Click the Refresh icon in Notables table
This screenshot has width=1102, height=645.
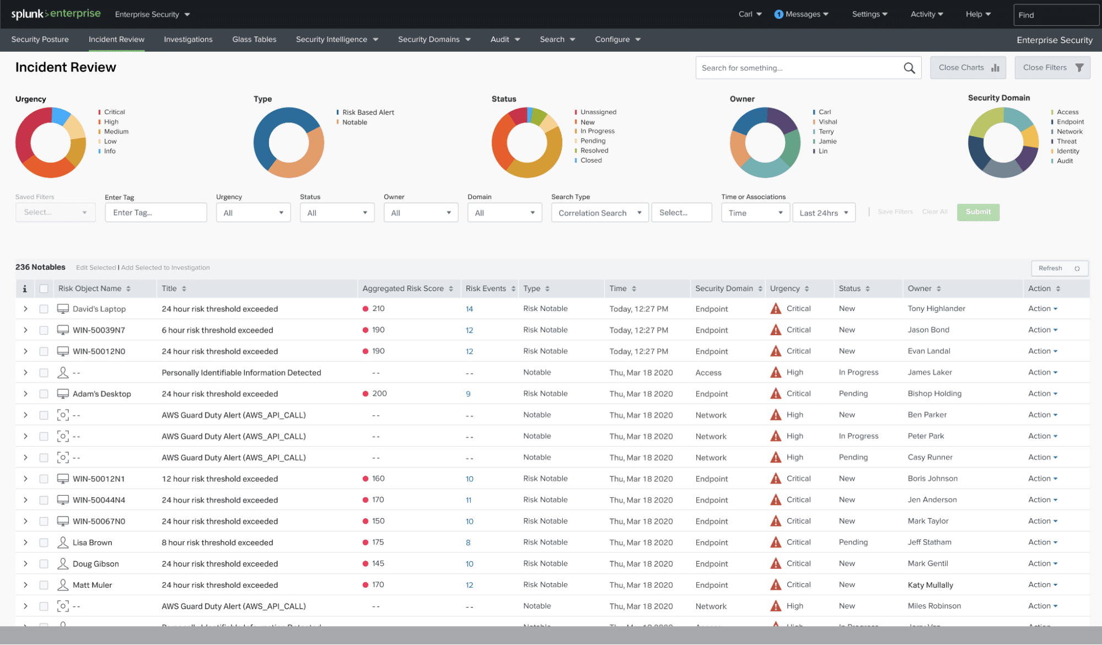1078,268
